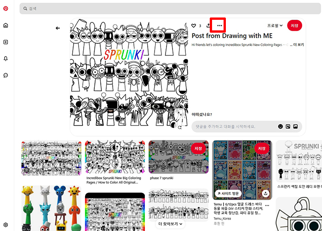Image resolution: width=322 pixels, height=231 pixels.
Task: Expand the main pin image fullscreen
Action: coord(180,114)
